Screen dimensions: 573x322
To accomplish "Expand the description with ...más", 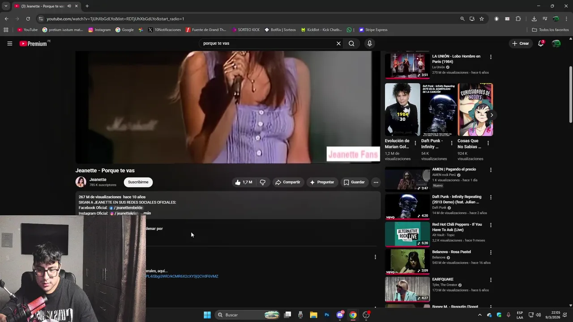I will pyautogui.click(x=146, y=213).
